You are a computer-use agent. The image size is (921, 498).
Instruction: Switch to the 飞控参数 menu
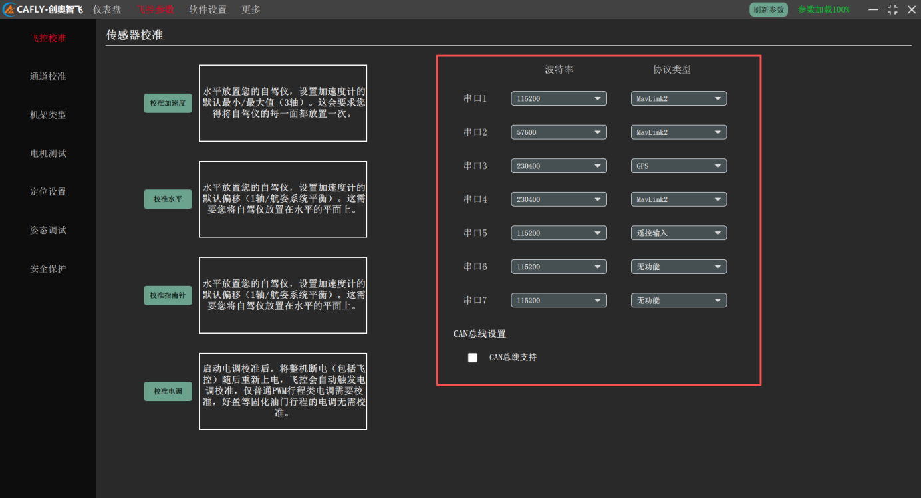(x=156, y=10)
